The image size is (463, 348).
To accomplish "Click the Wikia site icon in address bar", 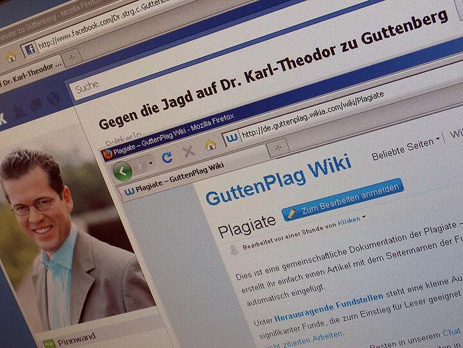I will coord(232,138).
